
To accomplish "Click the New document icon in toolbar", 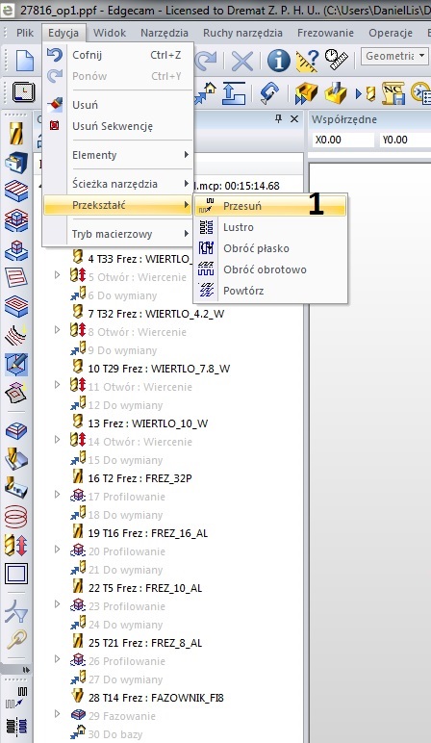I will coord(24,61).
